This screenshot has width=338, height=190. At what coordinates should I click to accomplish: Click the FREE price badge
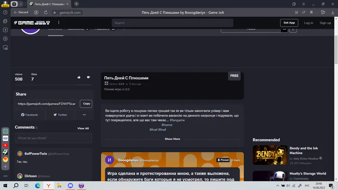click(234, 76)
